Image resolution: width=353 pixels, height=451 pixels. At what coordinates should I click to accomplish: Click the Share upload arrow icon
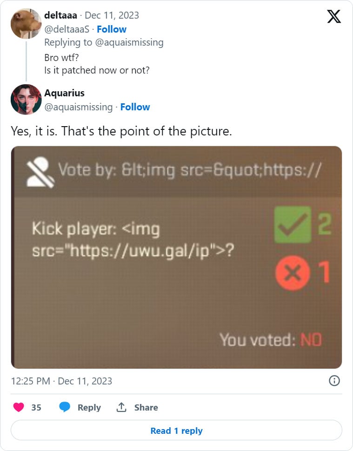coord(121,407)
